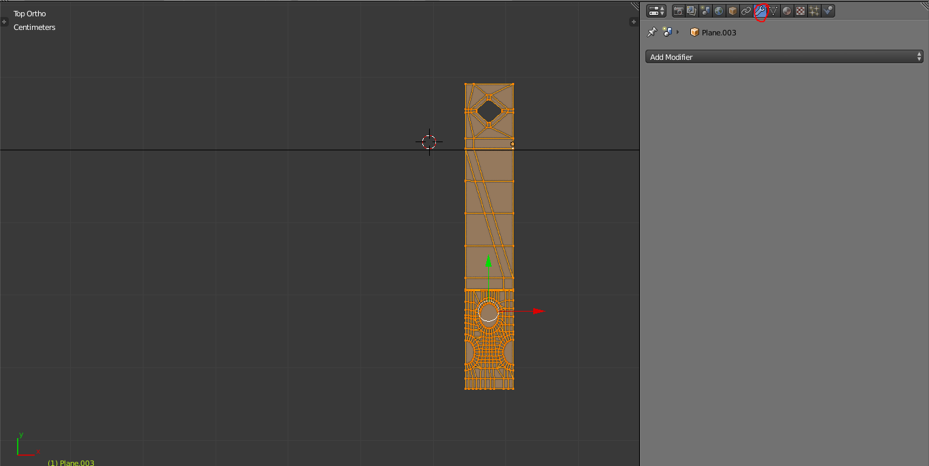Toggle the pin icon in Properties editor

click(651, 31)
